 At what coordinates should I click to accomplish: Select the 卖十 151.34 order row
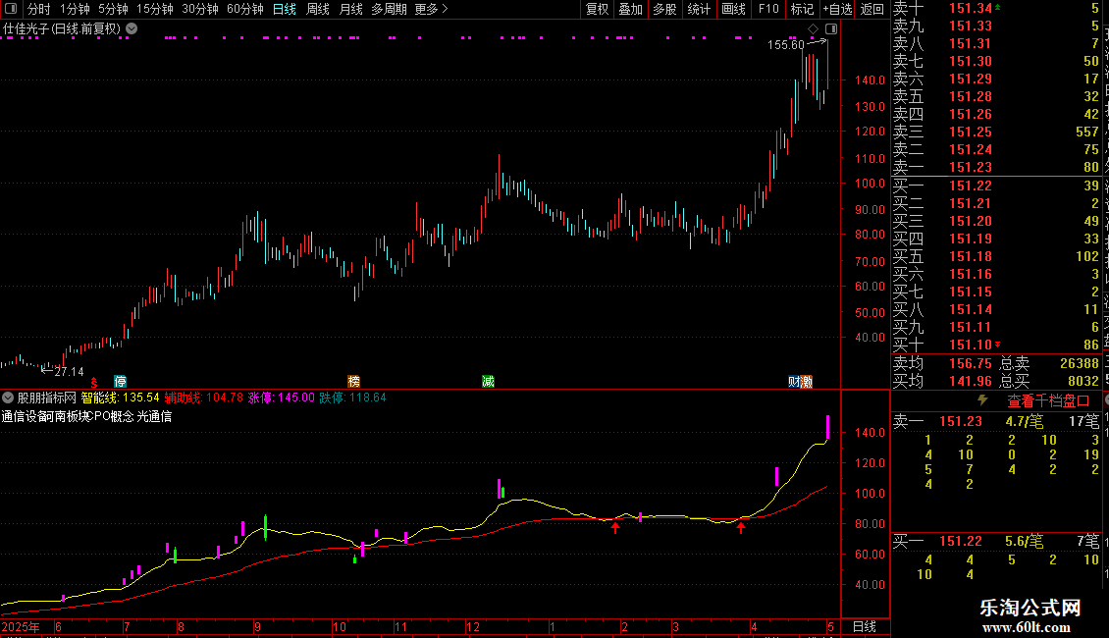996,9
